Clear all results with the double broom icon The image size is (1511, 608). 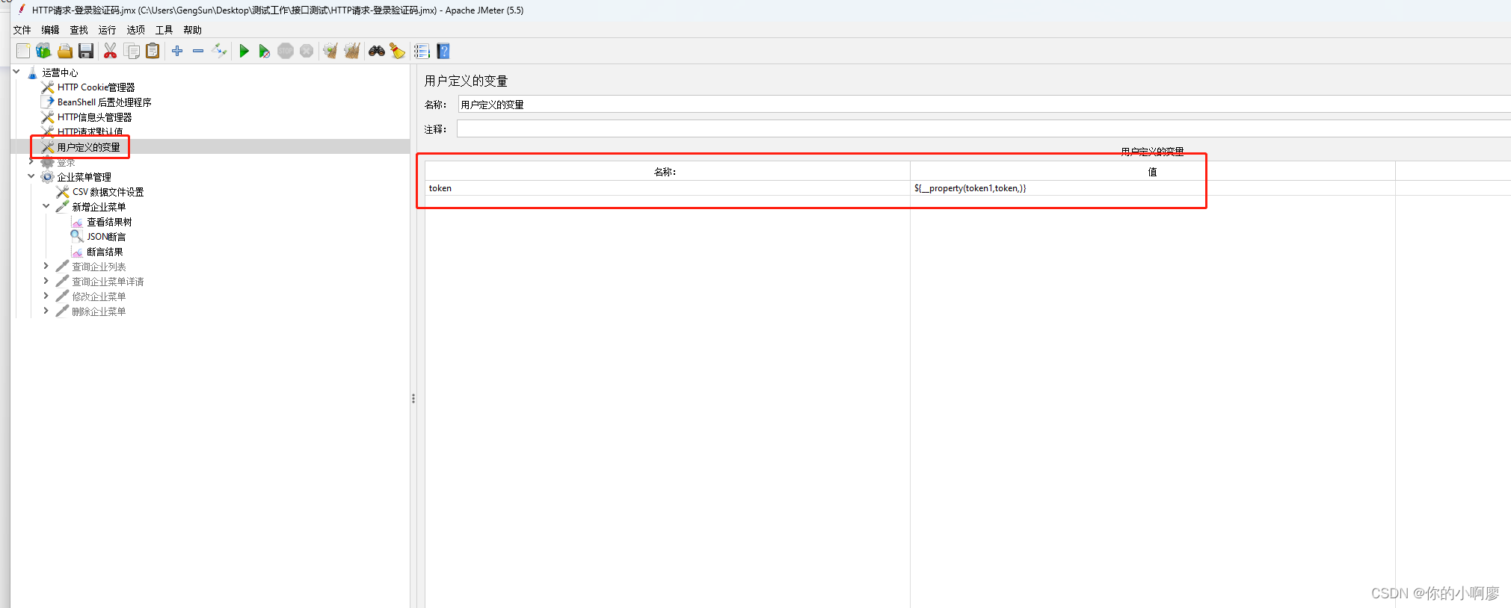click(x=351, y=51)
